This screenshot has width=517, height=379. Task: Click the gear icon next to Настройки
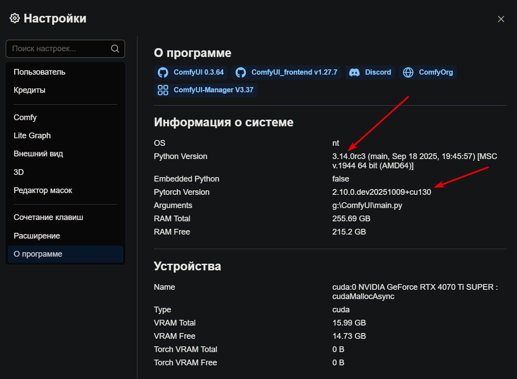15,18
